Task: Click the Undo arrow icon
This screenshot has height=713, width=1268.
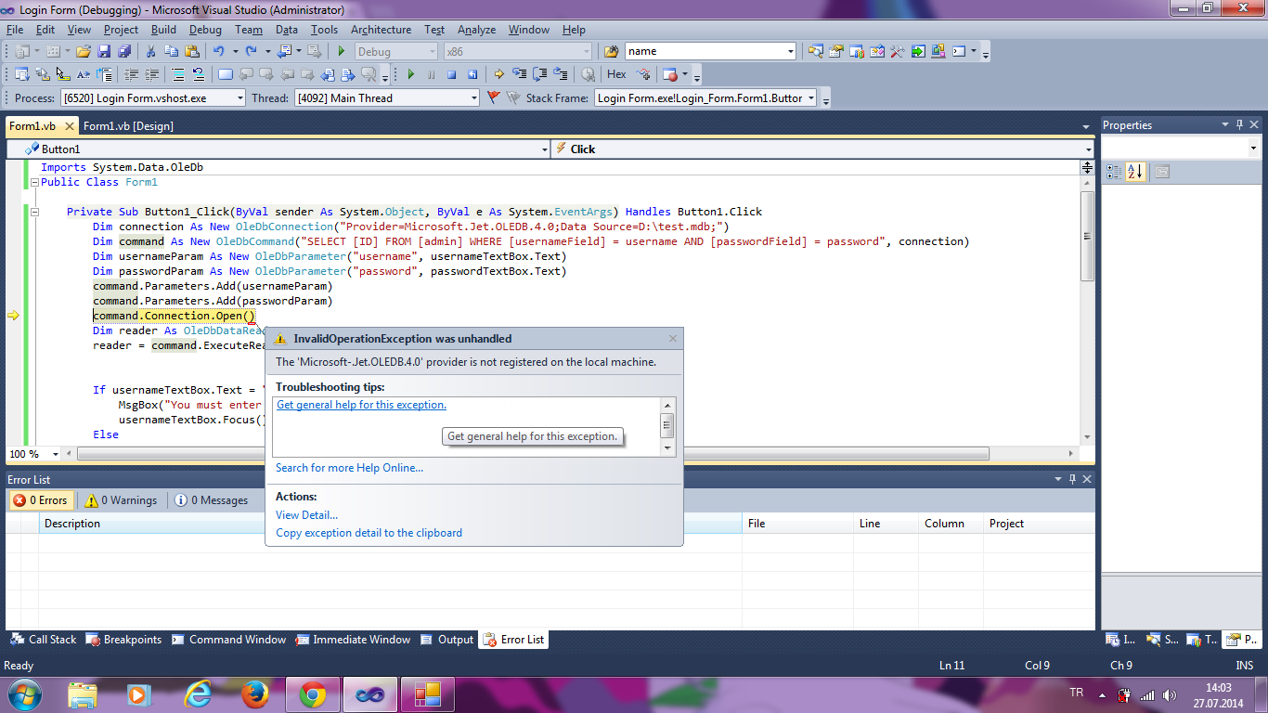Action: pos(218,51)
